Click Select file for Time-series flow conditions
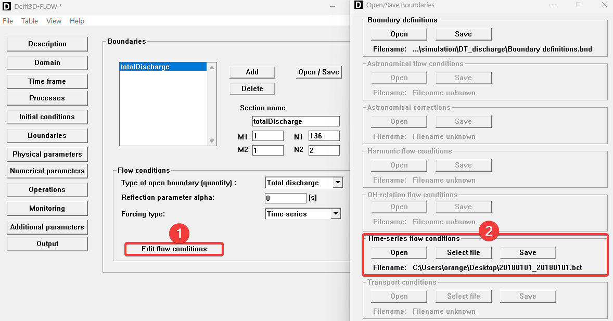This screenshot has height=321, width=613. pos(463,252)
